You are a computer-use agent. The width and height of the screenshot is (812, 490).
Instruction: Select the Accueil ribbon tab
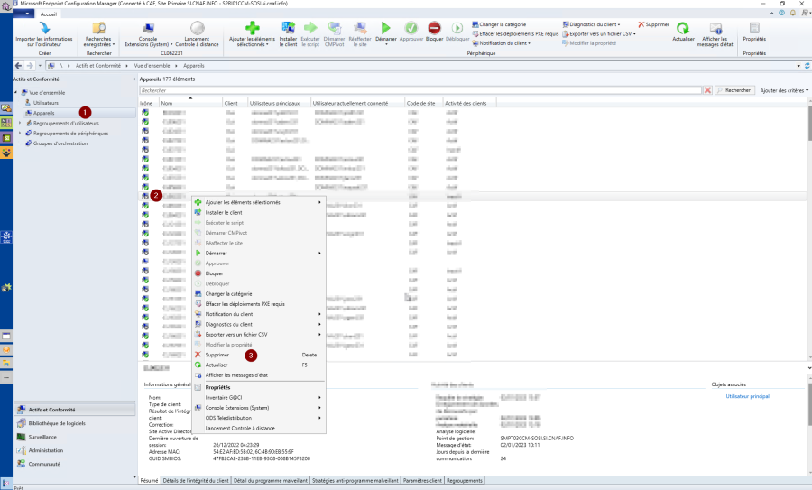[x=49, y=14]
